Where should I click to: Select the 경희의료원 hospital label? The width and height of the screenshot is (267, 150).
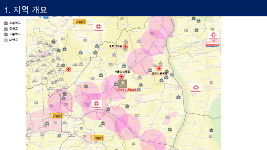tap(116, 46)
